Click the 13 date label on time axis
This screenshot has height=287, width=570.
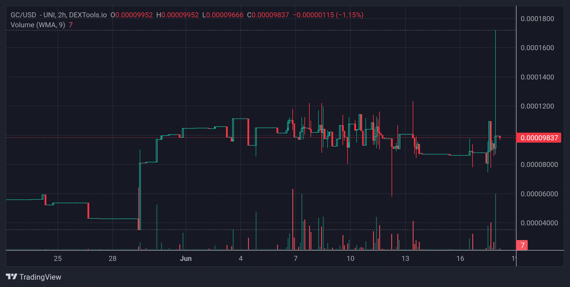click(405, 259)
